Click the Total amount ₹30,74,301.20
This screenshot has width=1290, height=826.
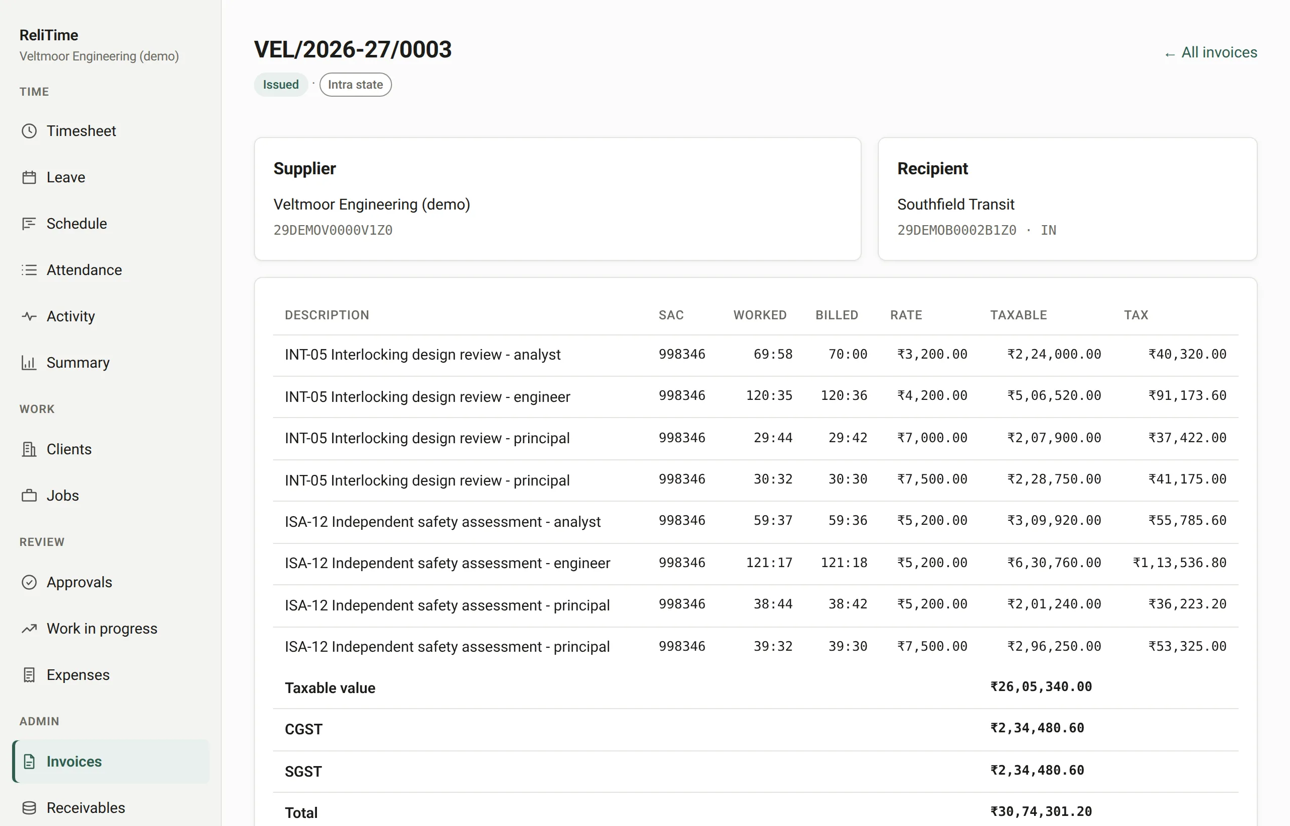pos(1041,811)
